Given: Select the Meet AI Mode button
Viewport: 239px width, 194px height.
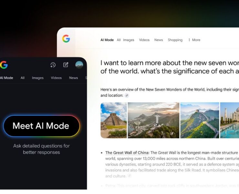Looking at the screenshot, I should 41,126.
